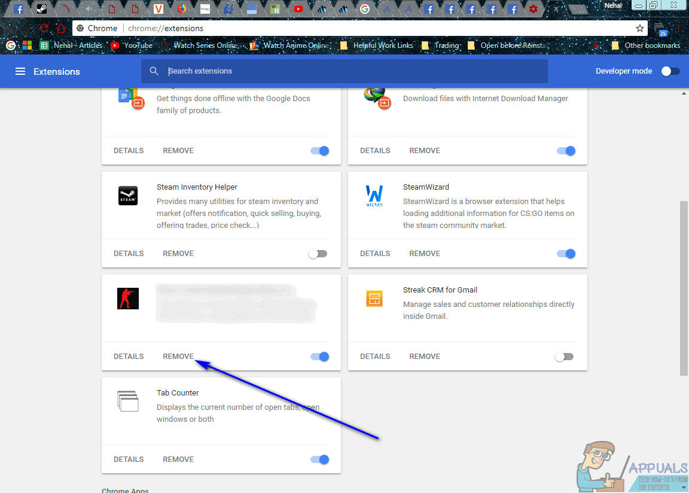Open the Watch Anime Online bookmark
The image size is (689, 493).
click(x=290, y=45)
